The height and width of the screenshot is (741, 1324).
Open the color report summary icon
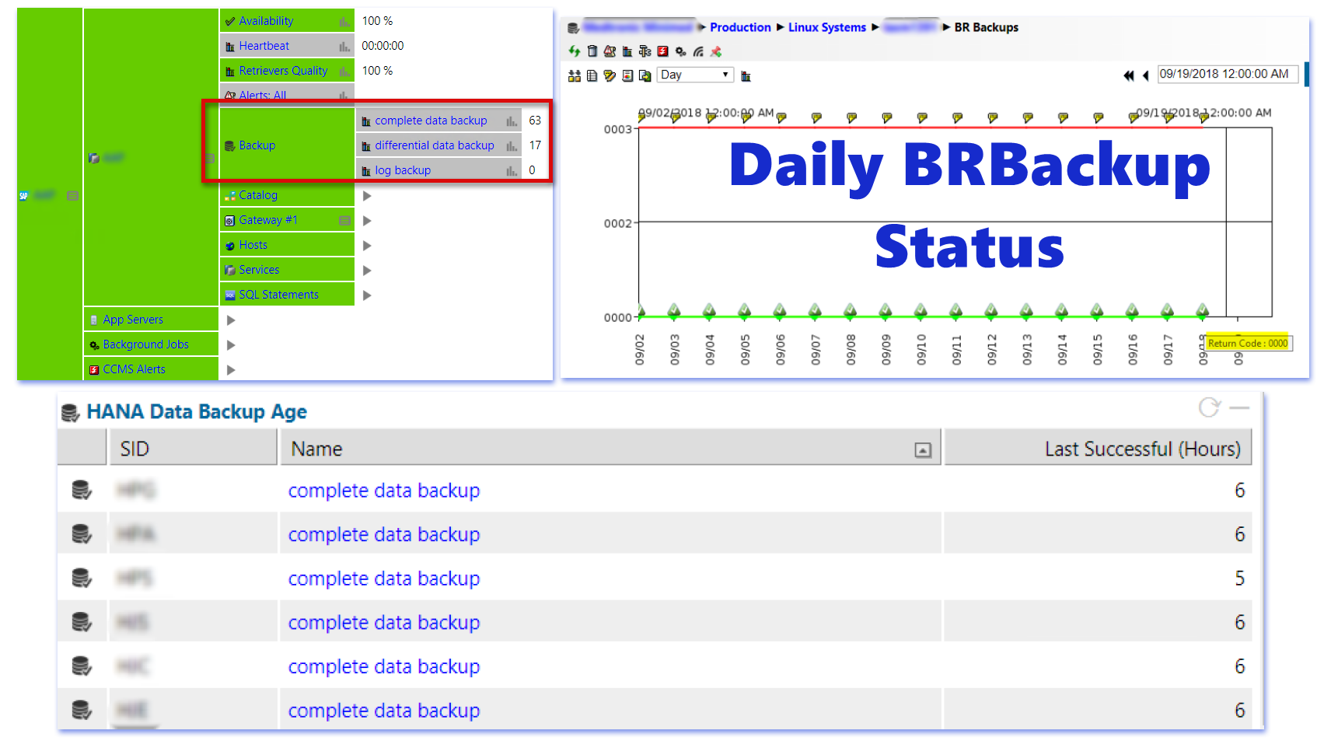(627, 75)
